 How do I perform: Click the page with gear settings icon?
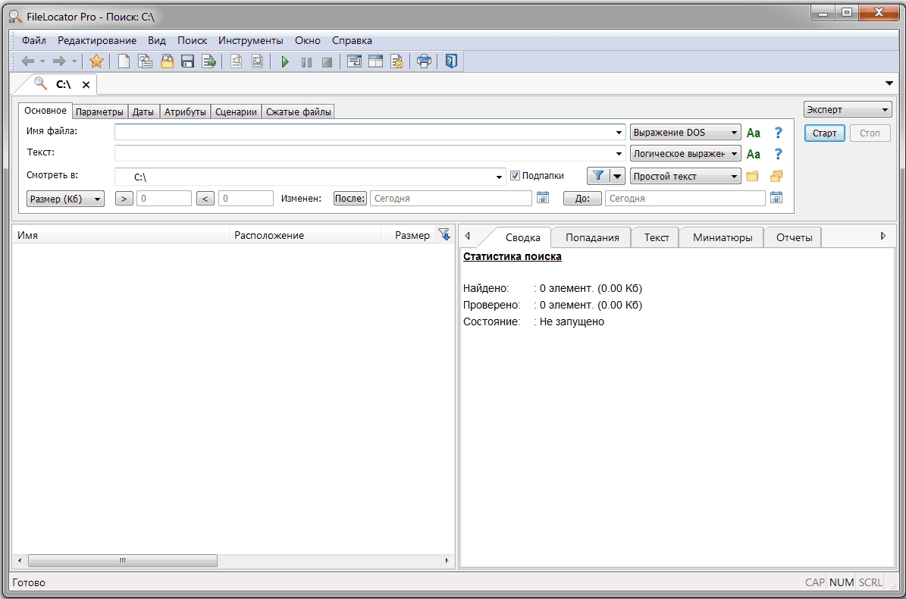tap(397, 61)
